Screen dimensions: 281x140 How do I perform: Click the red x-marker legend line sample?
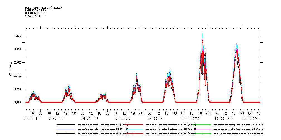click(133, 134)
